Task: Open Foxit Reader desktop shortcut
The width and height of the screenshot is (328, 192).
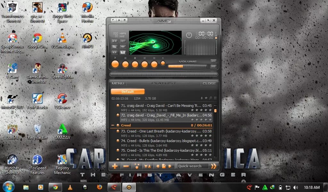Action: [x=37, y=101]
